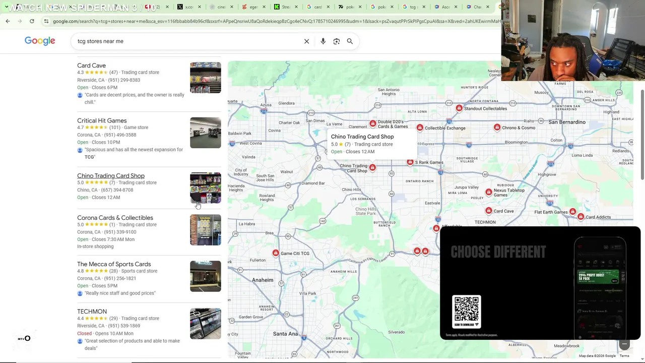Open the Terms link on the map
Viewport: 645px width, 363px height.
[624, 356]
